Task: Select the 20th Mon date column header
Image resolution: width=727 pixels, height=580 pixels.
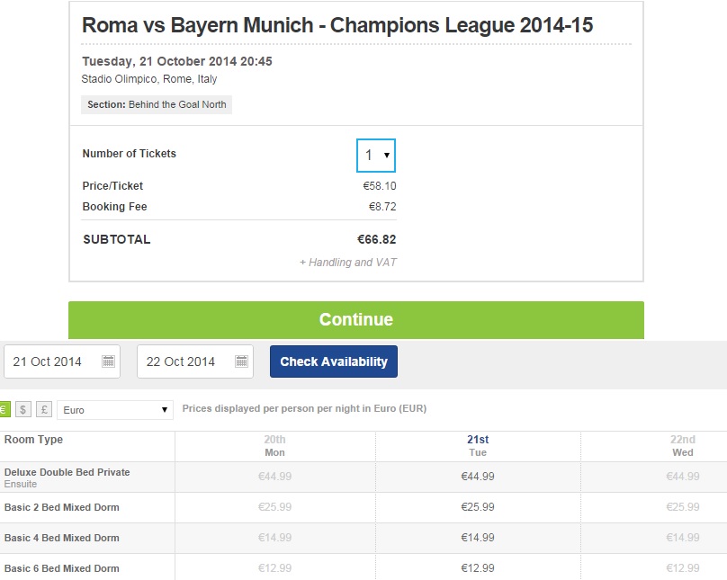Action: [x=274, y=446]
